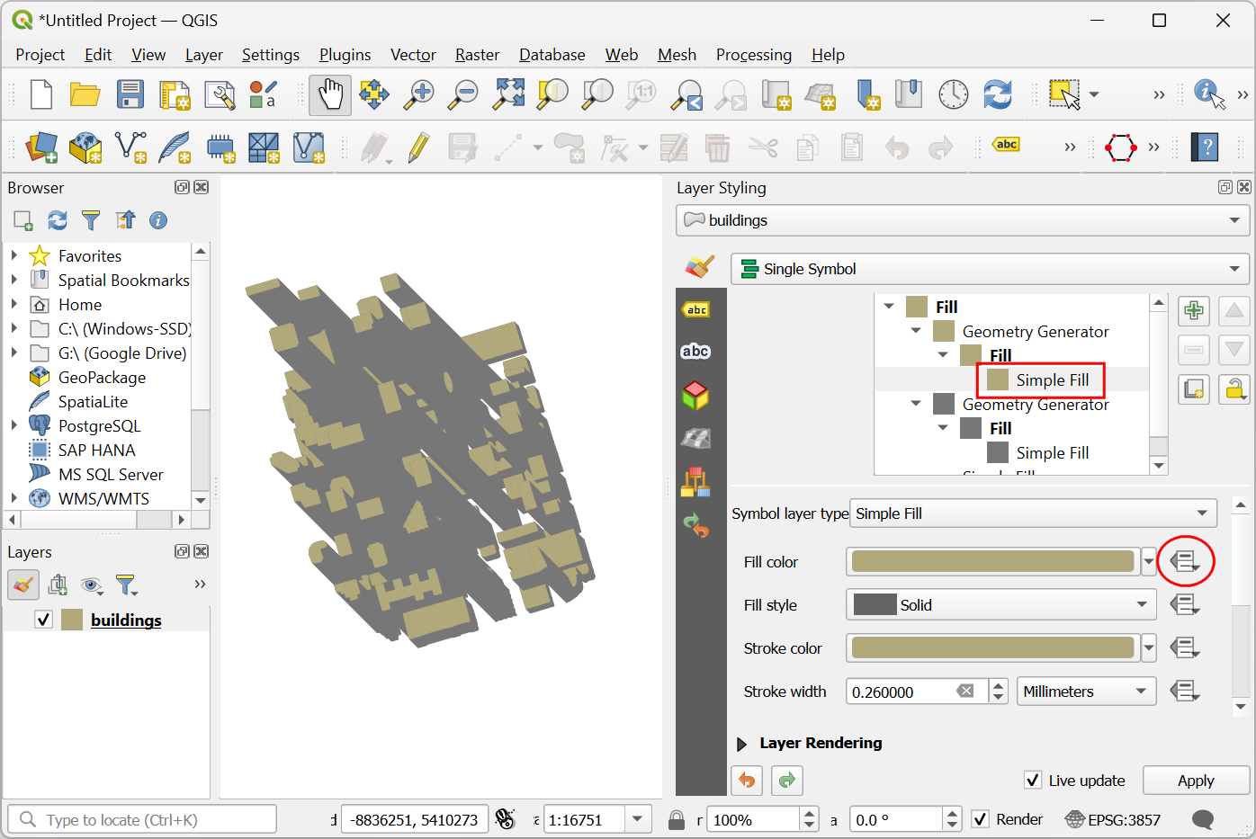Open the Vector menu
The width and height of the screenshot is (1256, 839).
413,55
